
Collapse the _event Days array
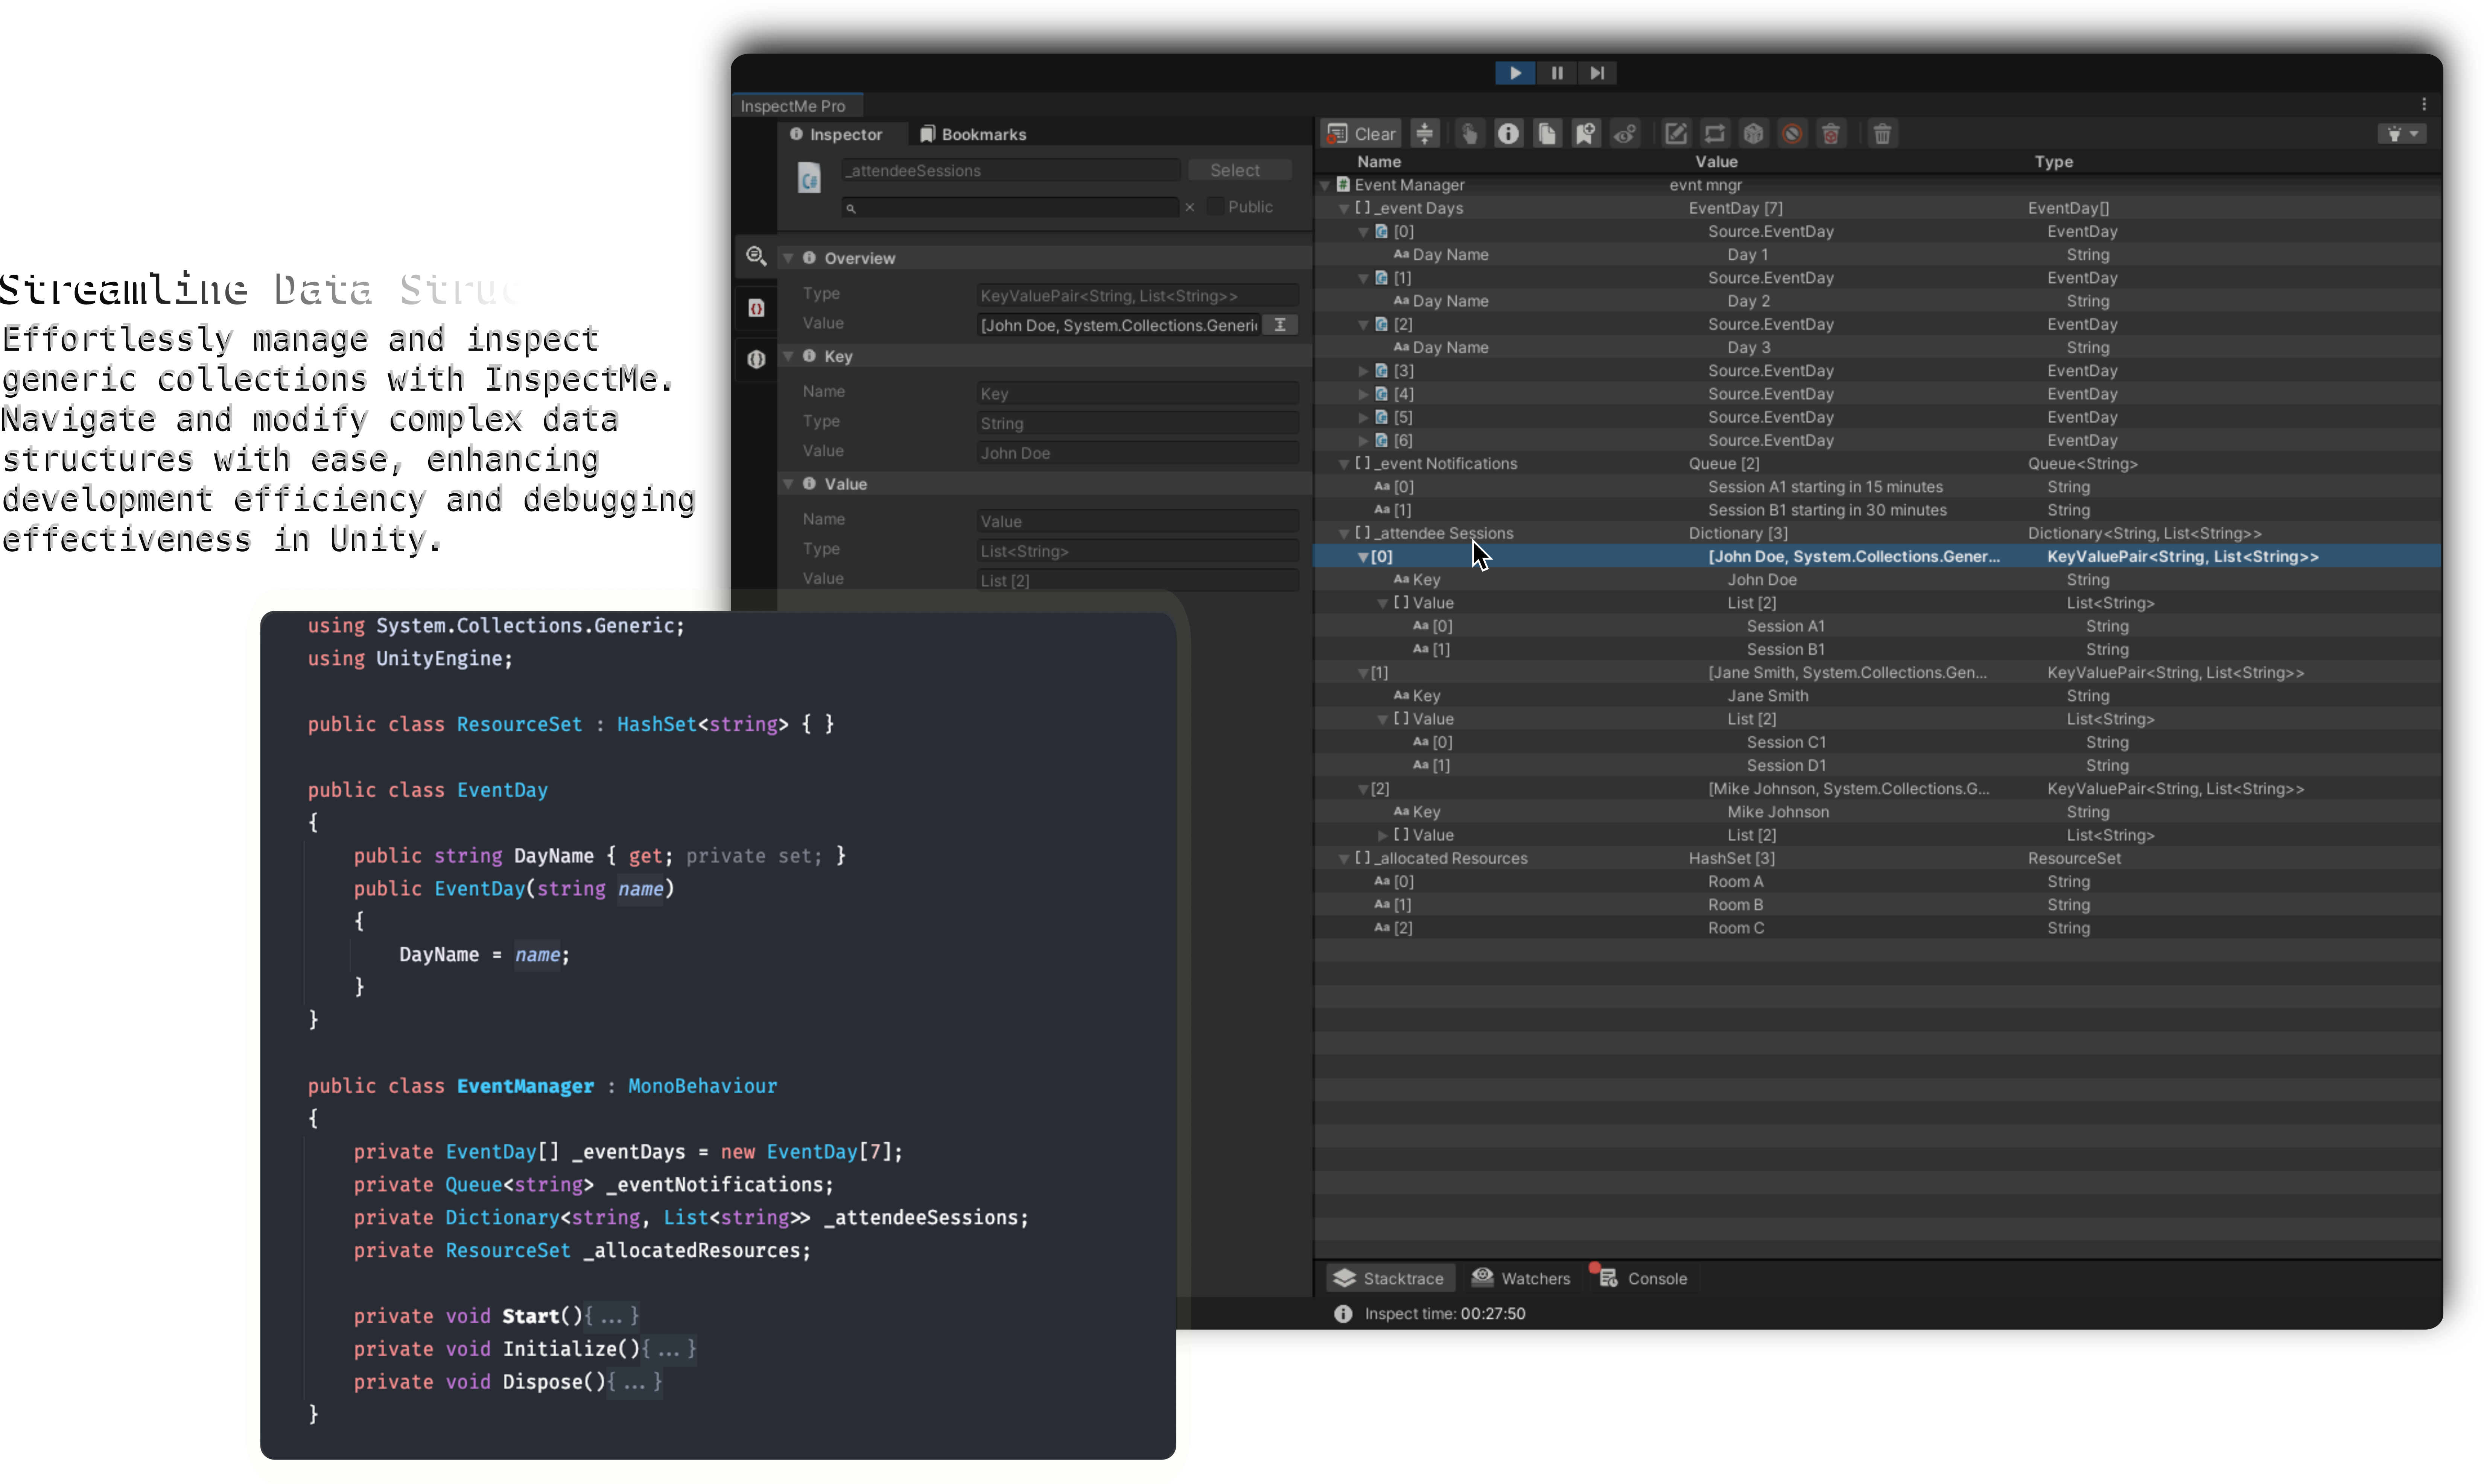coord(1344,208)
